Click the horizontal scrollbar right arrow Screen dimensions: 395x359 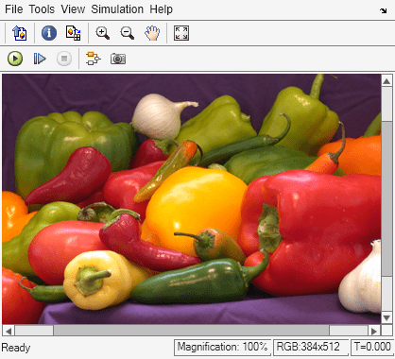coord(374,331)
